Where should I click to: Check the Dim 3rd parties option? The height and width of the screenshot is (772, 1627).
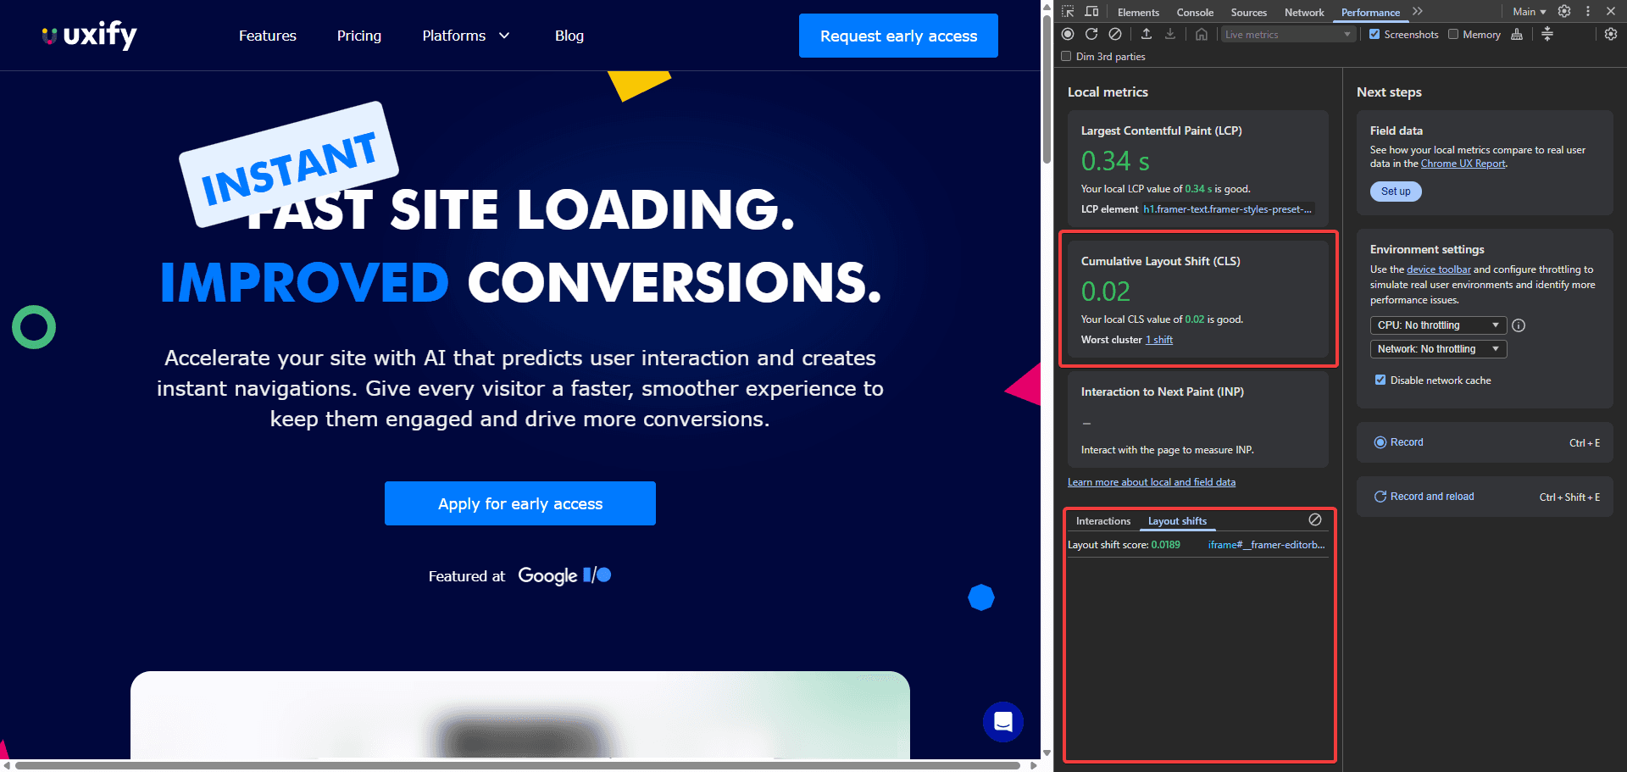tap(1067, 56)
